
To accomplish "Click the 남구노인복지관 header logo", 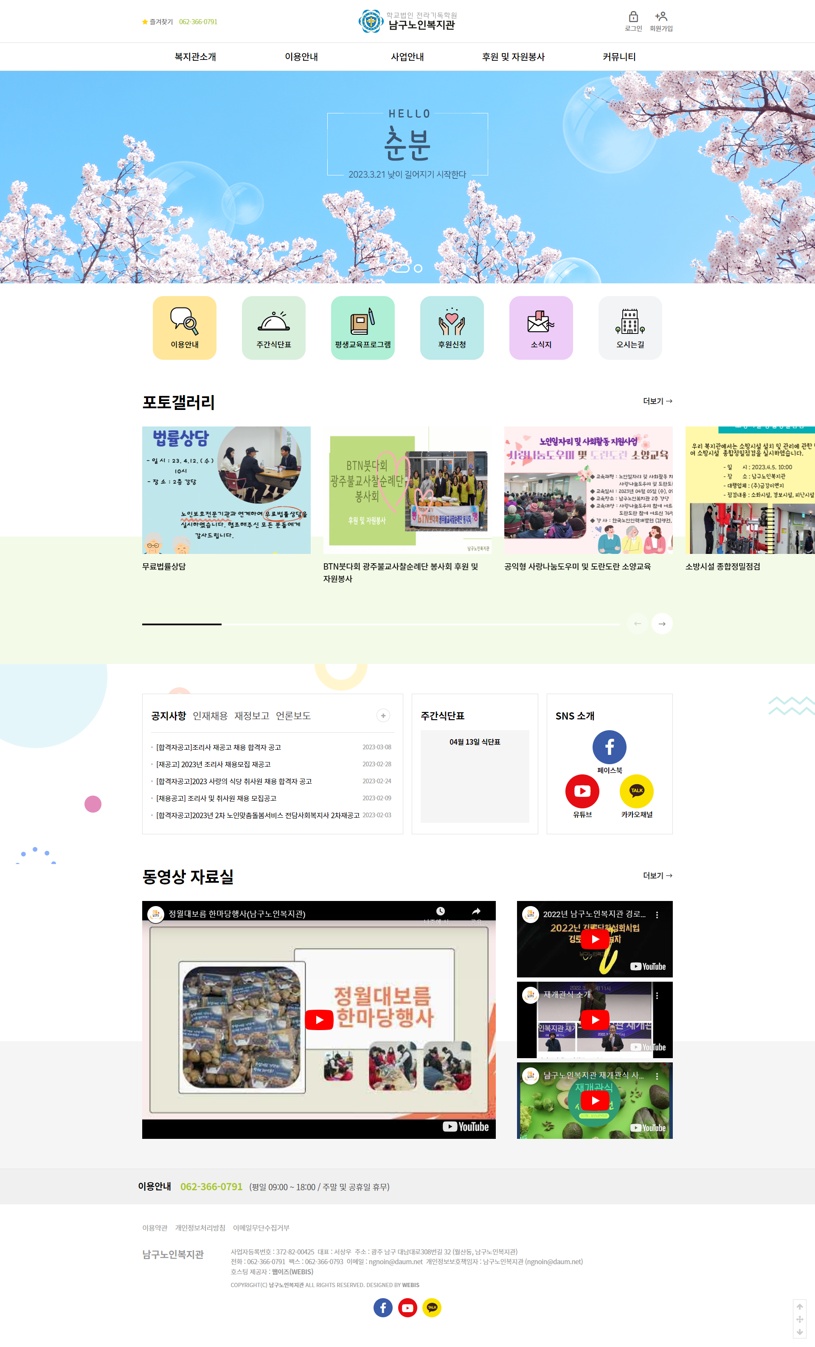I will coord(407,21).
